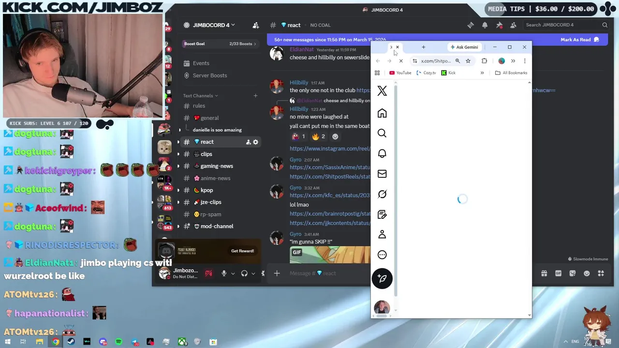Select general channel

209,118
